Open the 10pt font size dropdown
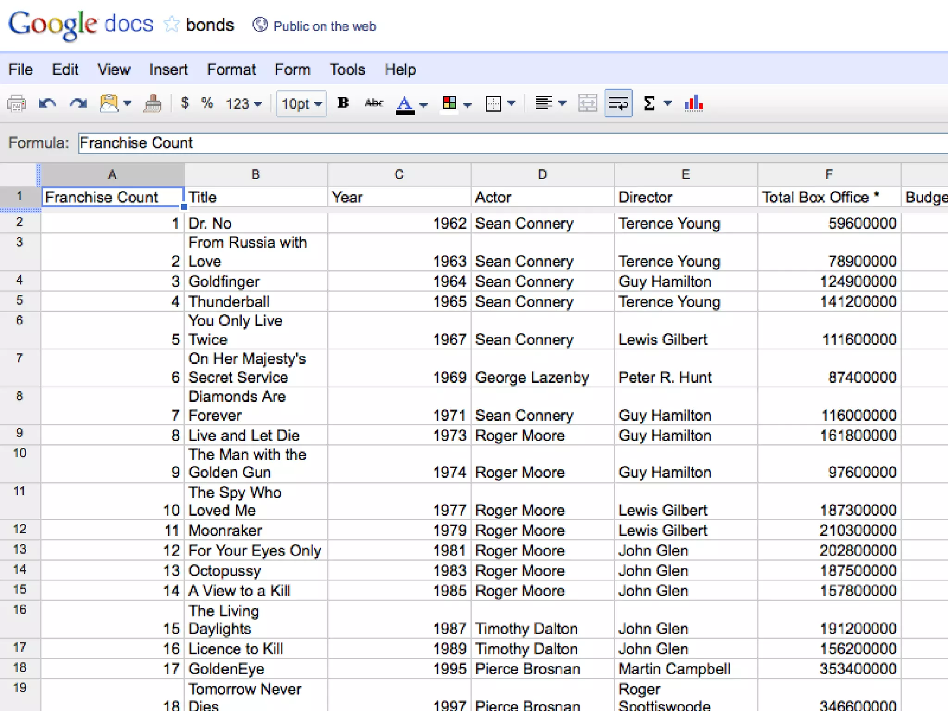This screenshot has width=948, height=711. 301,104
